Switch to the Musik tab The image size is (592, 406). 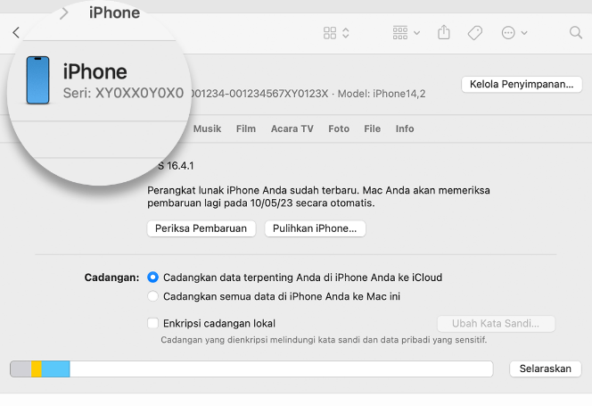pyautogui.click(x=207, y=128)
